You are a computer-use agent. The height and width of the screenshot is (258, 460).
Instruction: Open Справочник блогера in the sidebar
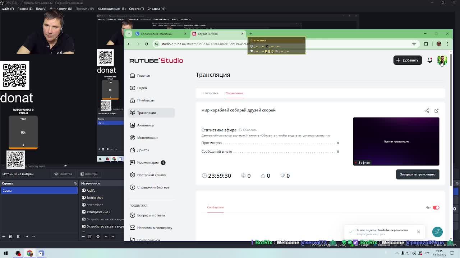pyautogui.click(x=149, y=187)
